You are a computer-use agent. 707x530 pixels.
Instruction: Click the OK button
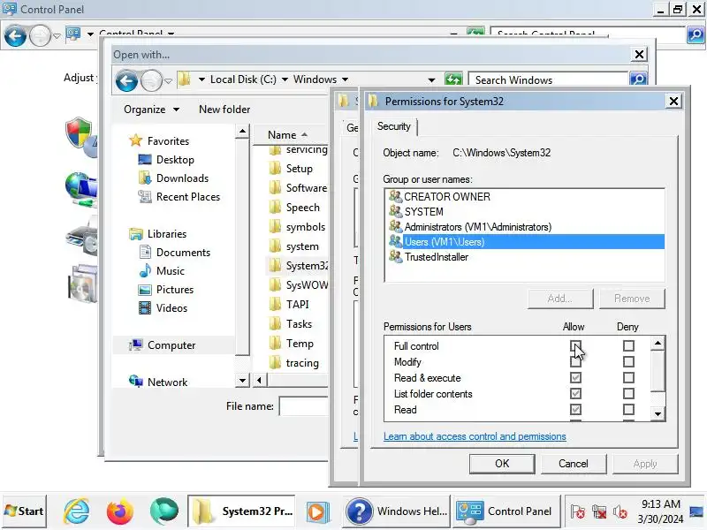click(x=502, y=464)
